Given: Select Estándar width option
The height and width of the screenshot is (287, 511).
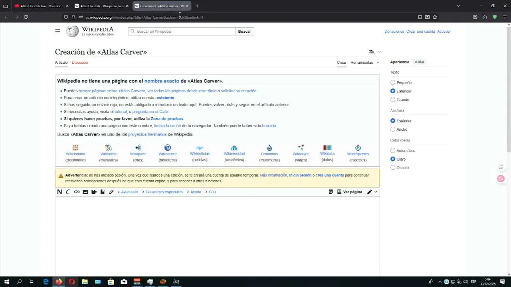Looking at the screenshot, I should [393, 121].
